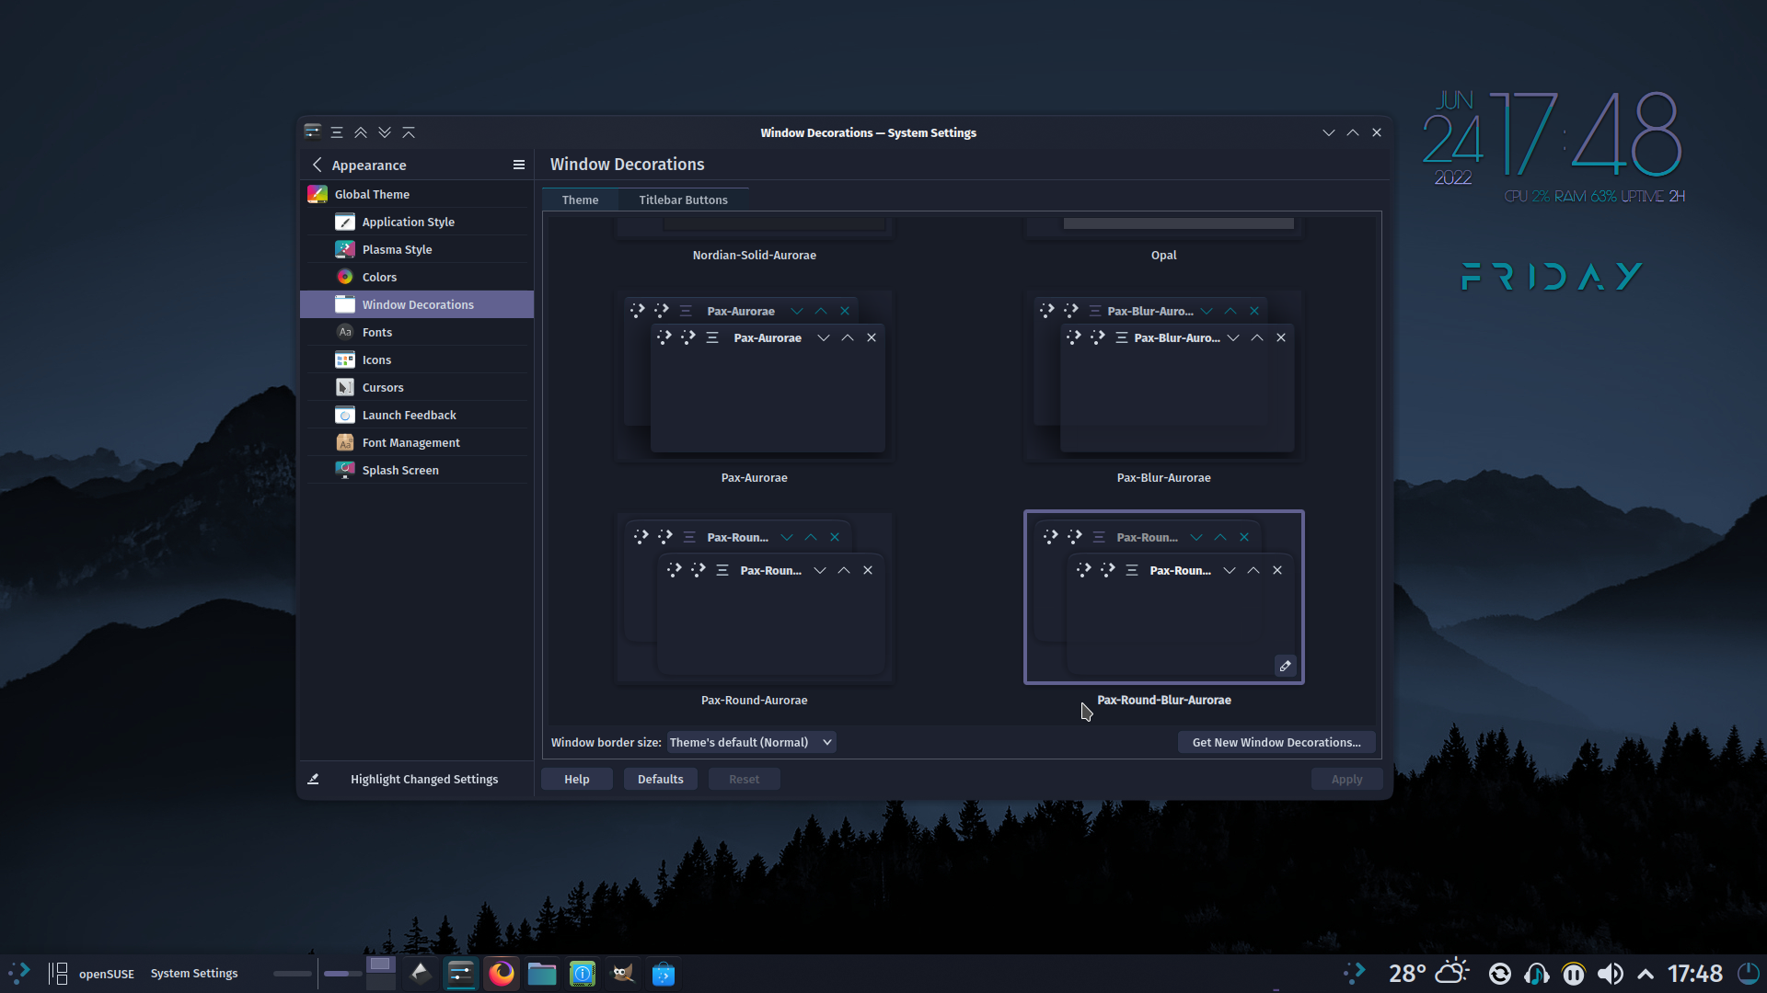Open the Colors settings page
The width and height of the screenshot is (1767, 993).
417,277
